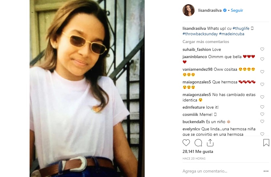Image resolution: width=271 pixels, height=177 pixels.
Task: Expand comments via Cargar más comentarios
Action: pyautogui.click(x=206, y=42)
